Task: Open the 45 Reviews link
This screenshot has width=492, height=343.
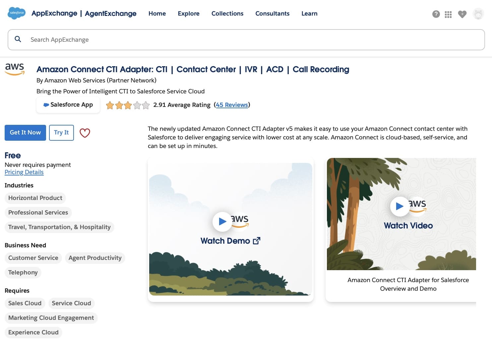Action: [x=232, y=105]
